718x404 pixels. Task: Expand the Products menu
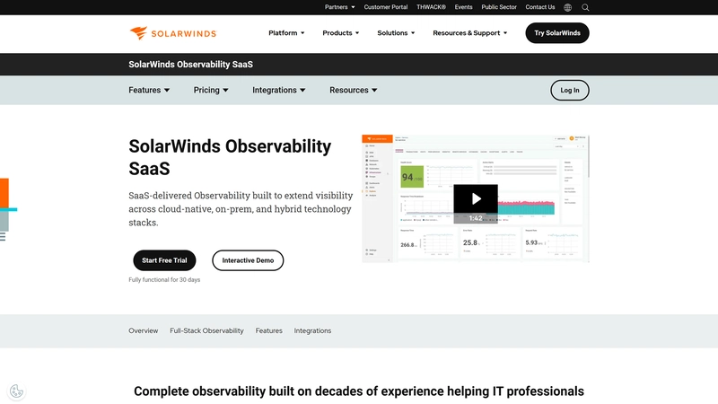pyautogui.click(x=341, y=33)
